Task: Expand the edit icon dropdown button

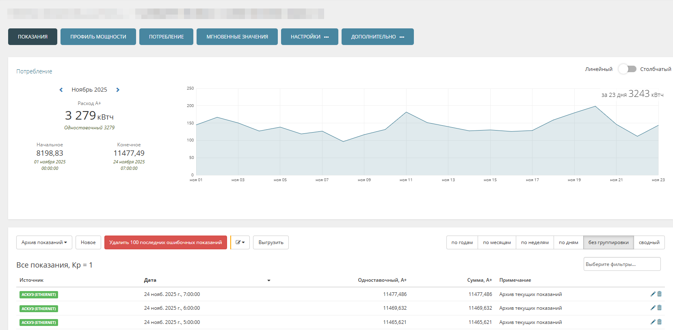Action: (x=240, y=242)
